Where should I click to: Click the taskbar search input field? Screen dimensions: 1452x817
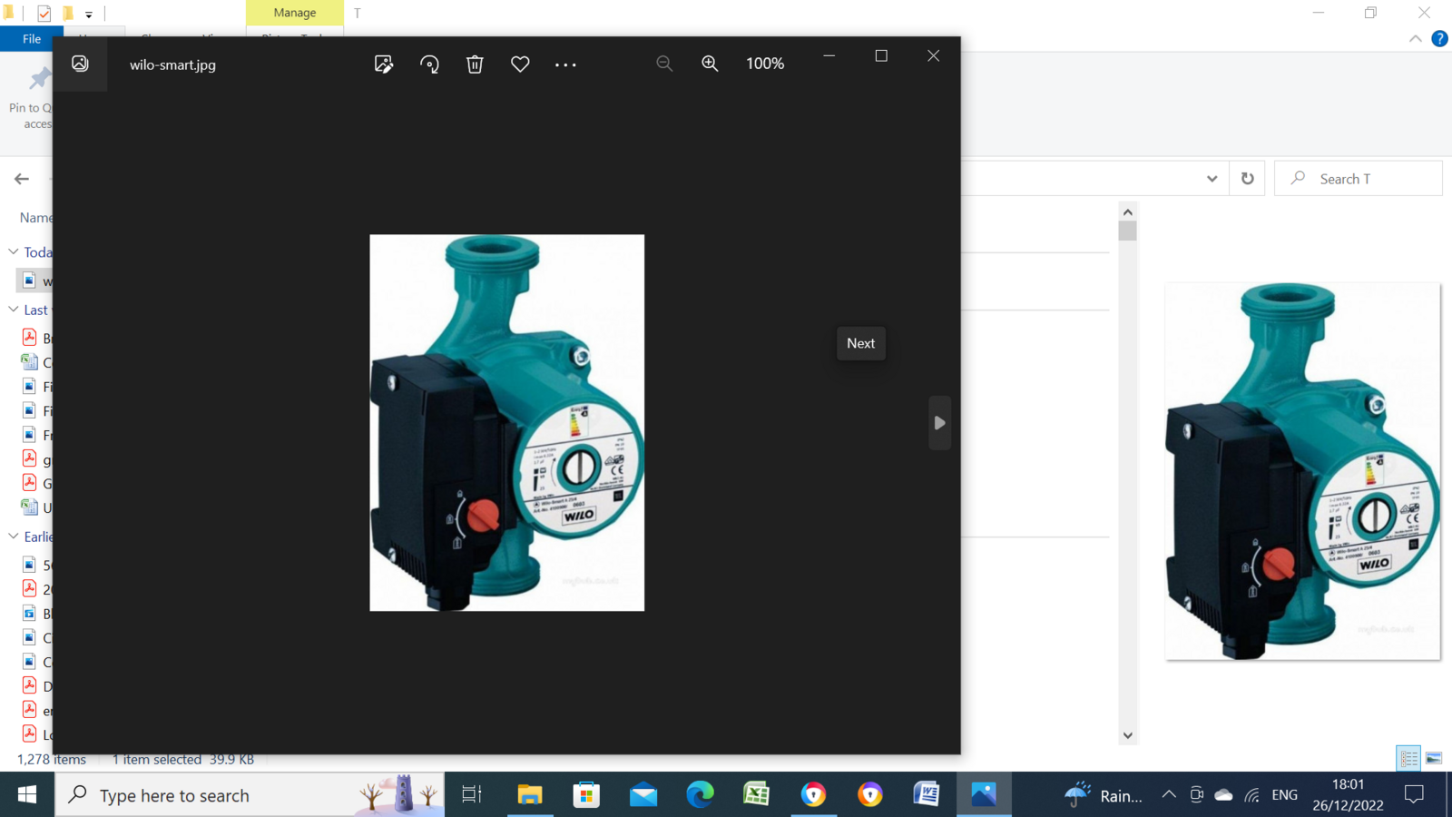click(x=227, y=795)
